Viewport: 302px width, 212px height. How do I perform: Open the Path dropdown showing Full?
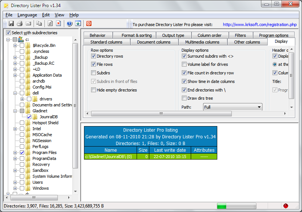233,107
